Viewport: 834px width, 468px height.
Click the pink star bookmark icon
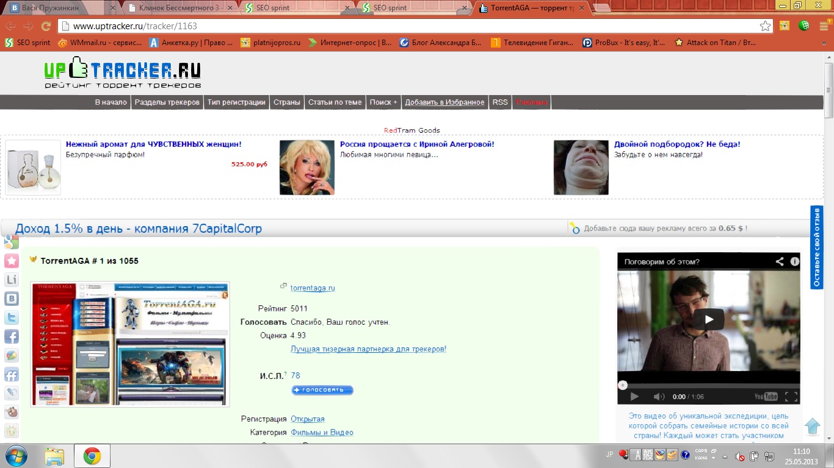click(x=11, y=261)
